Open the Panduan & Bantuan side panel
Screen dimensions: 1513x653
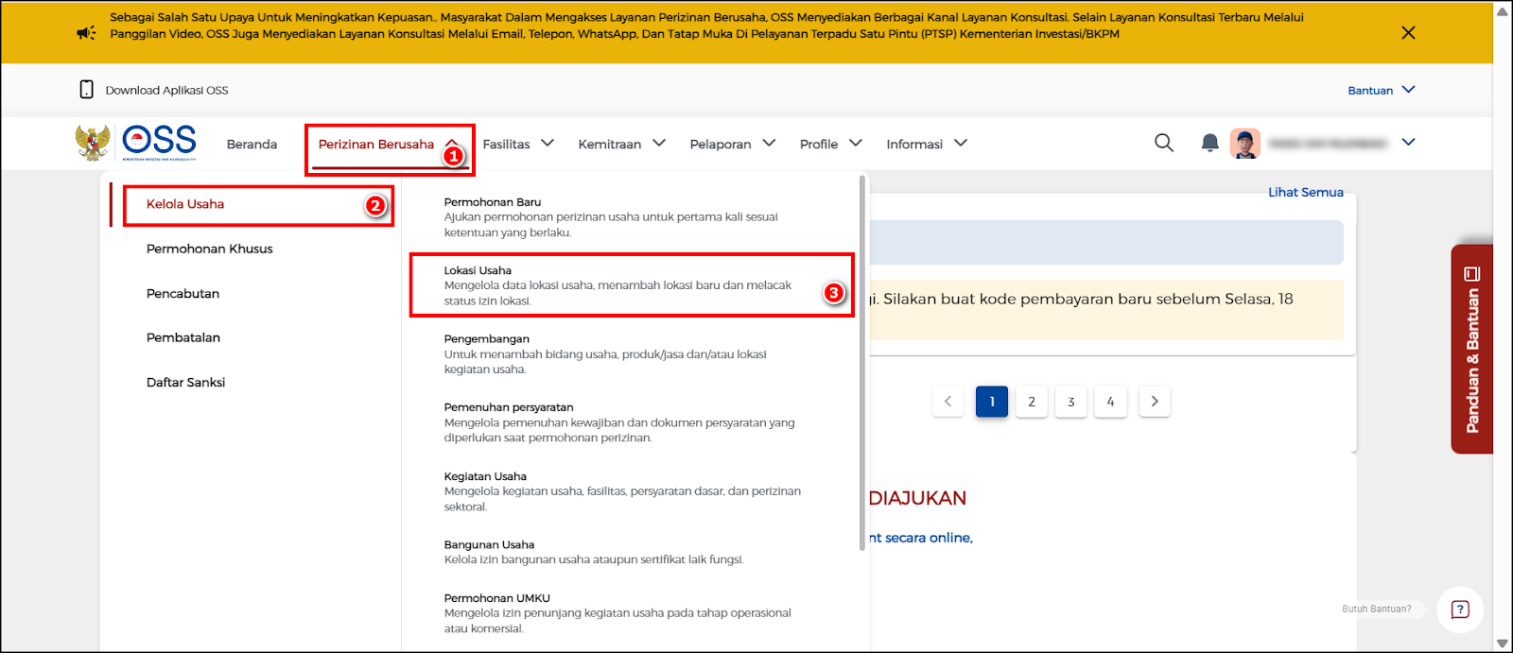click(x=1471, y=350)
